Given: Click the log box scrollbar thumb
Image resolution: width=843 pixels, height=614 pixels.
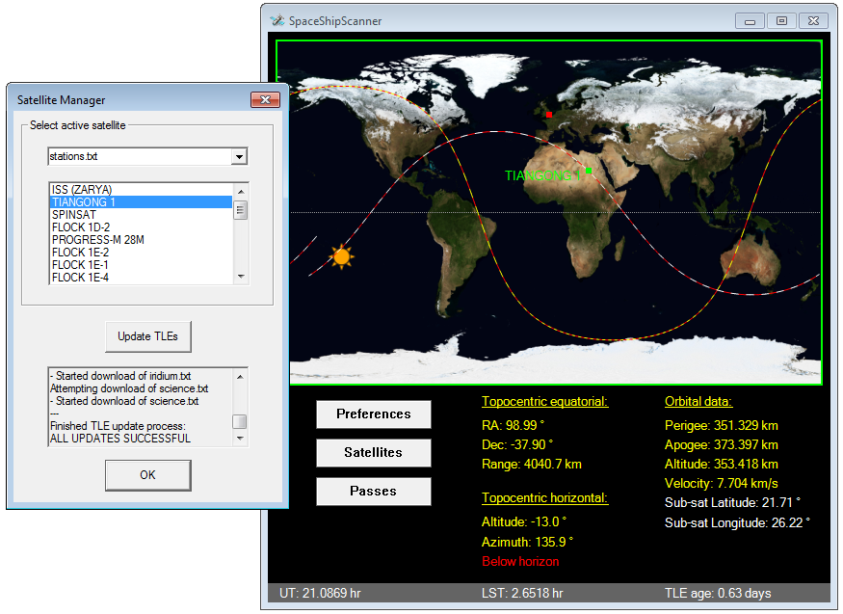Looking at the screenshot, I should point(240,421).
